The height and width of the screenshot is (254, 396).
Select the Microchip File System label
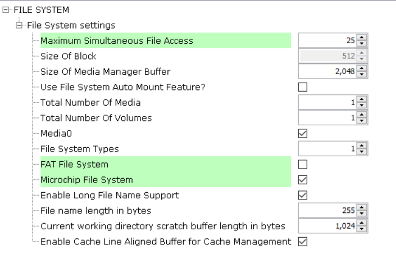87,180
